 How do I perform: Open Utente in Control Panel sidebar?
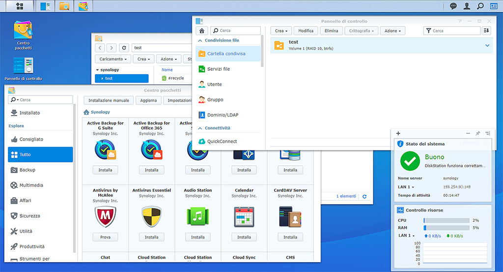214,85
